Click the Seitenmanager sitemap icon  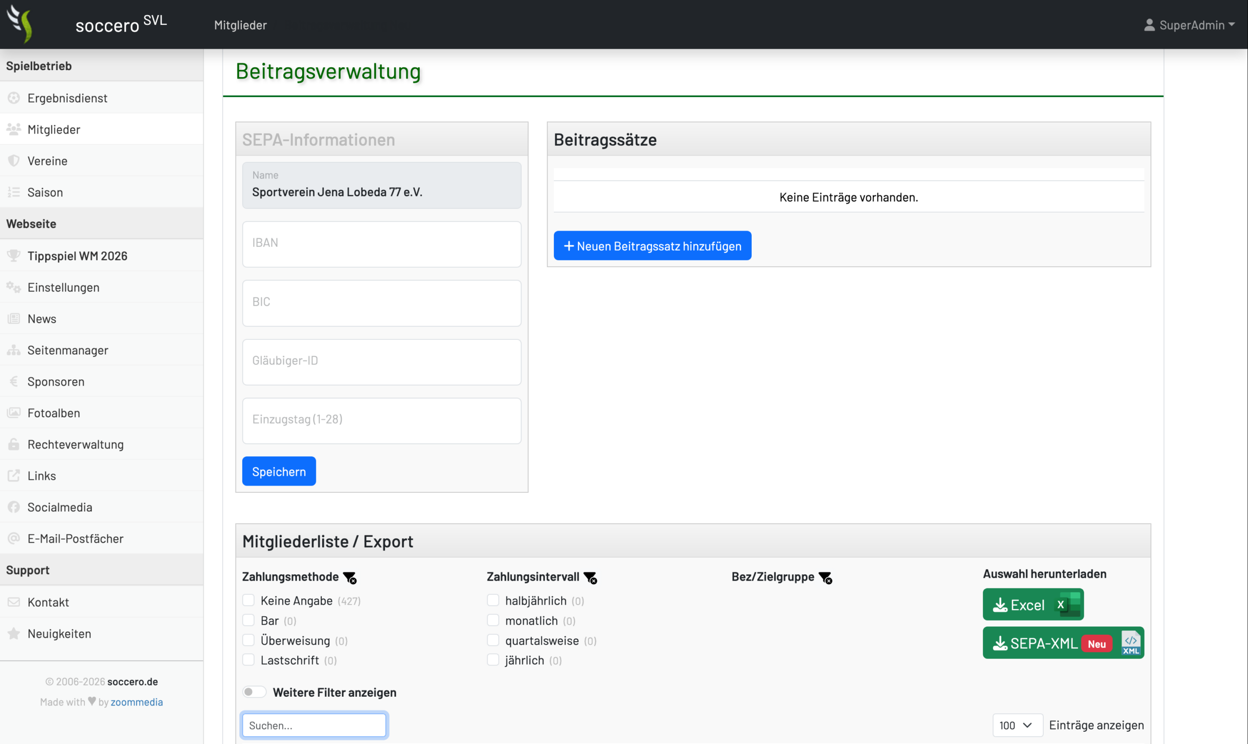[x=14, y=350]
